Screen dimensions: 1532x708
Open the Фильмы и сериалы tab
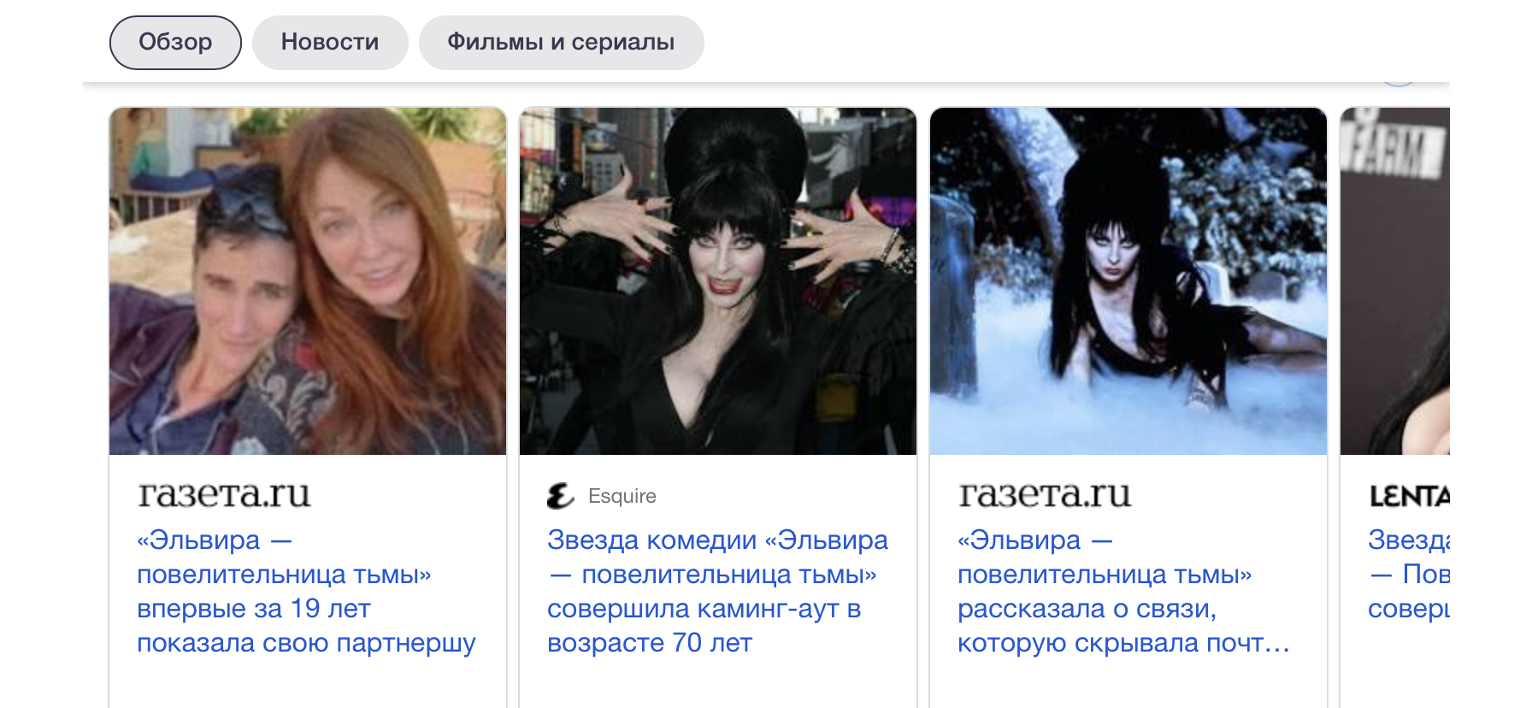coord(561,43)
